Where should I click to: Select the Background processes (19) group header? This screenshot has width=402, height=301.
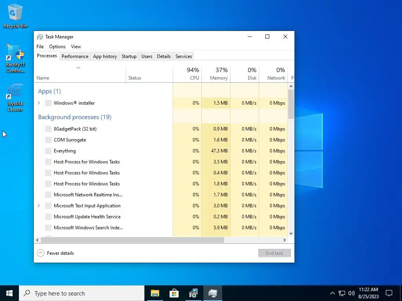[75, 117]
